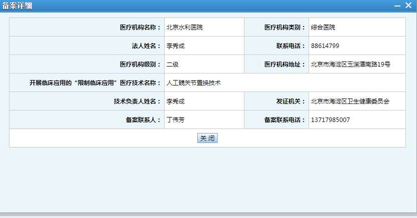Select the hospital name 北京水利医院
The height and width of the screenshot is (218, 417).
pyautogui.click(x=184, y=27)
